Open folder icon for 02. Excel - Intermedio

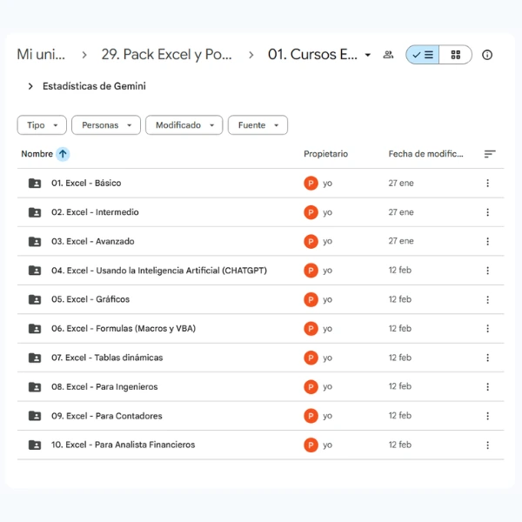coord(35,212)
